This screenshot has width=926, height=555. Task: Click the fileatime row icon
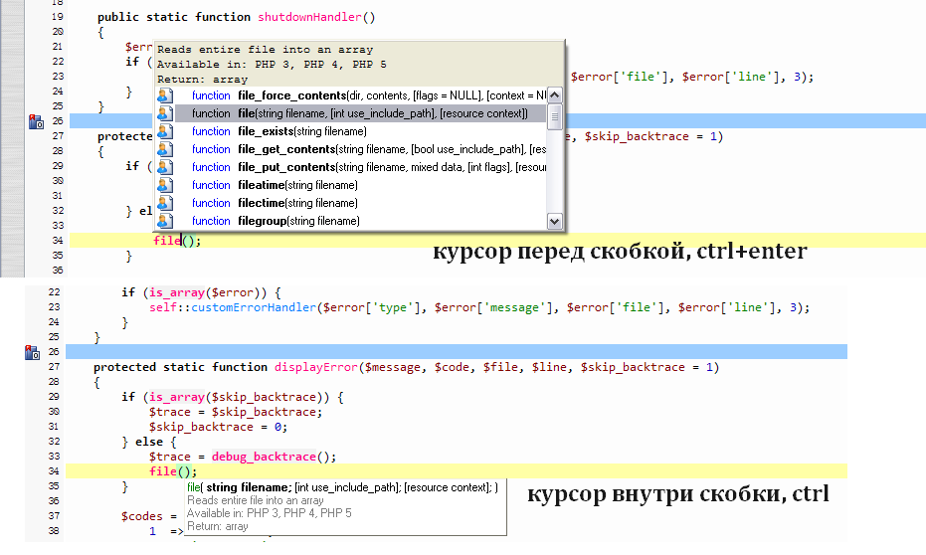[165, 185]
